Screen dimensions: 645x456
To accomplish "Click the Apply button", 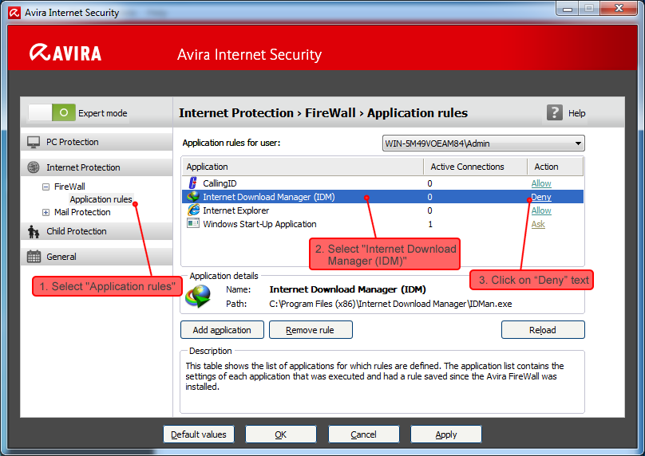I will (x=445, y=434).
